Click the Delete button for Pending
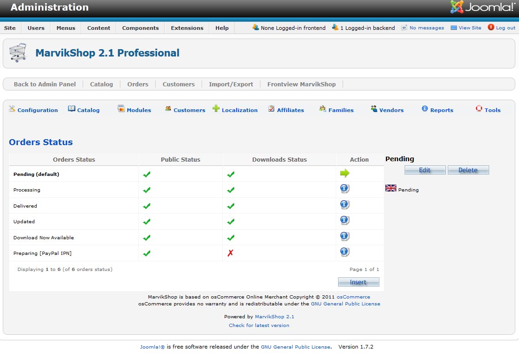The width and height of the screenshot is (519, 355). 468,170
